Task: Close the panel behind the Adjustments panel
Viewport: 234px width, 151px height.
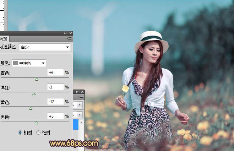Action: click(x=82, y=92)
